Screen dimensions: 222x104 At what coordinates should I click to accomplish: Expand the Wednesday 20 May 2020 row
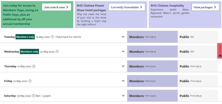tap(123, 51)
